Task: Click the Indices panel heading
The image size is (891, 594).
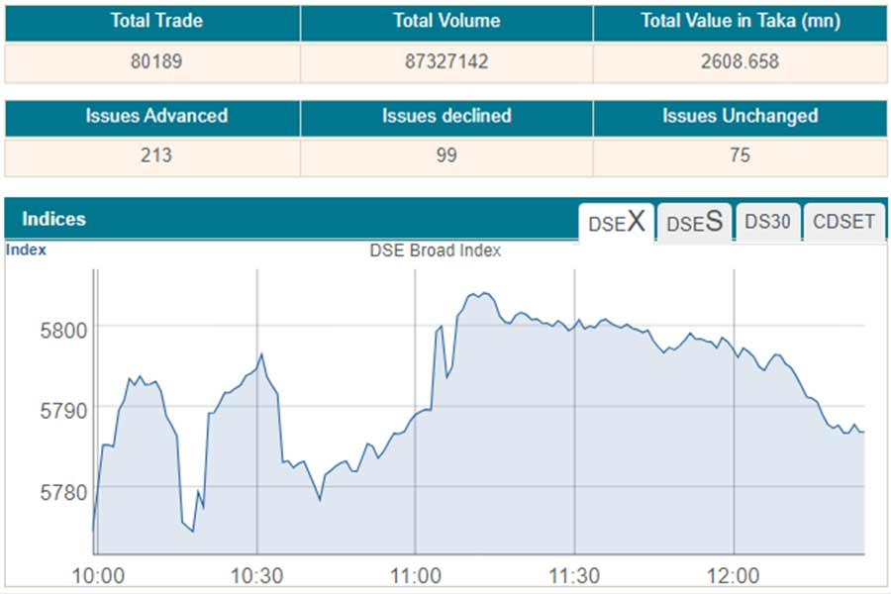Action: click(x=53, y=219)
